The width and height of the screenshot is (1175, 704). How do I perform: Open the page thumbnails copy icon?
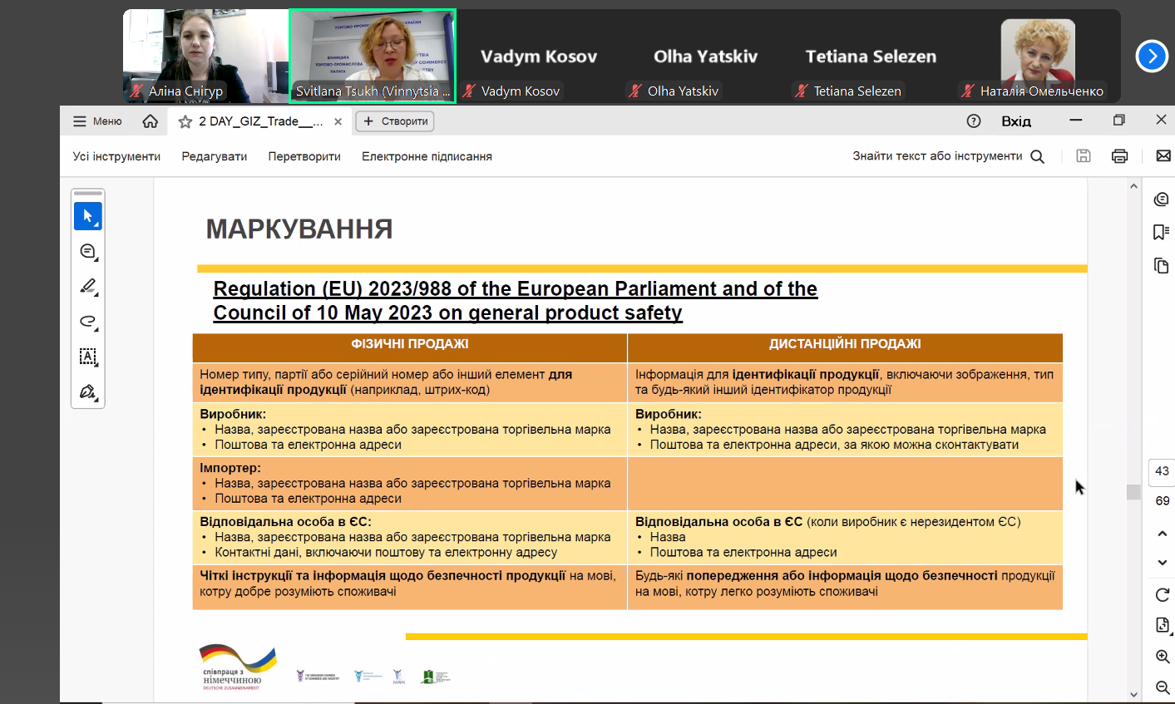pos(1162,265)
